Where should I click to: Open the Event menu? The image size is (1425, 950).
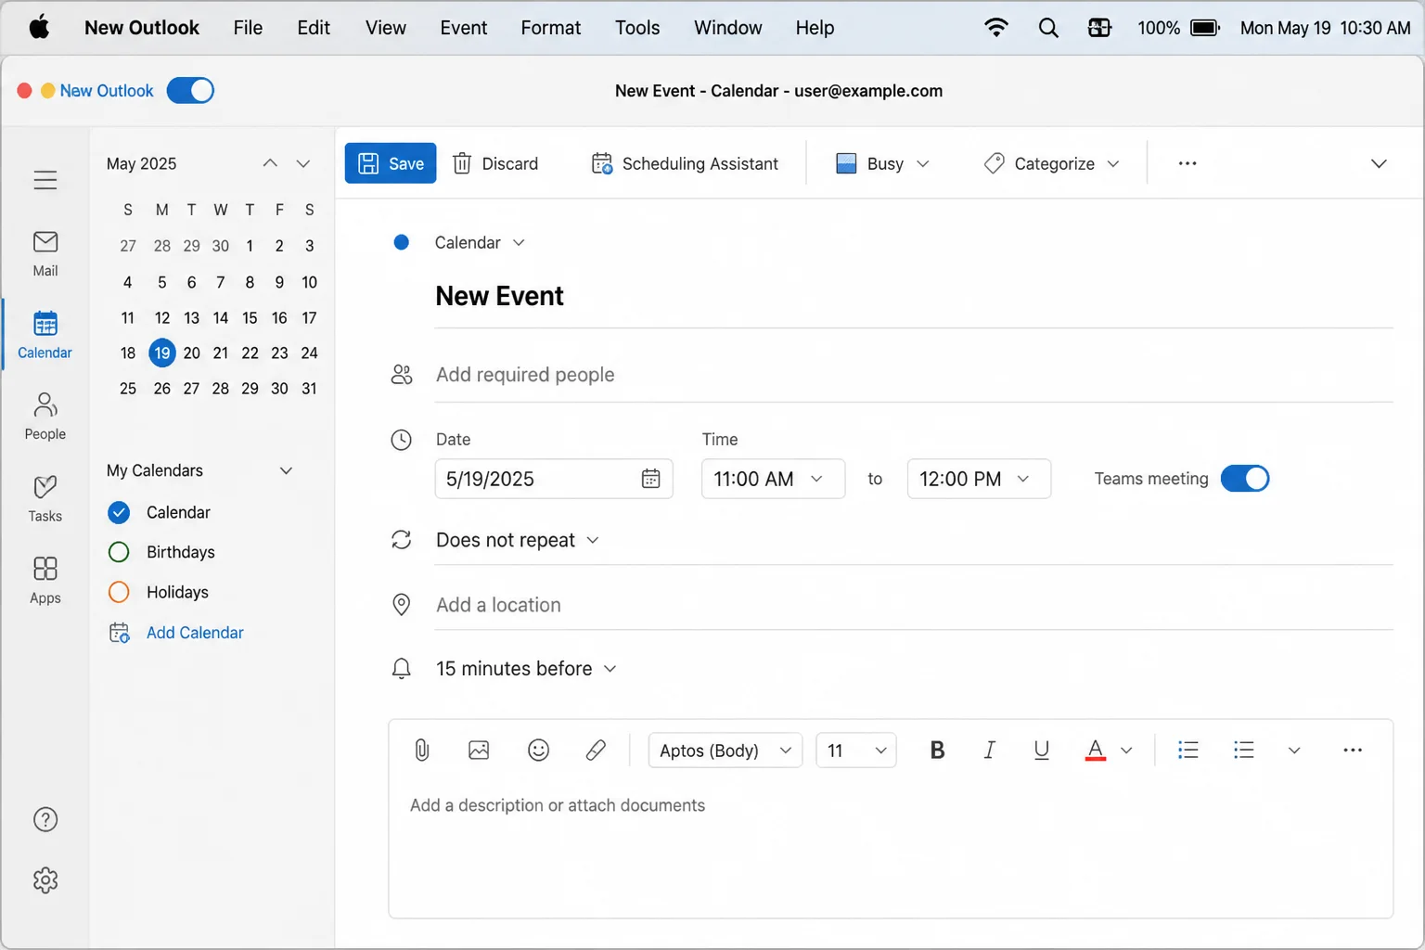464,28
